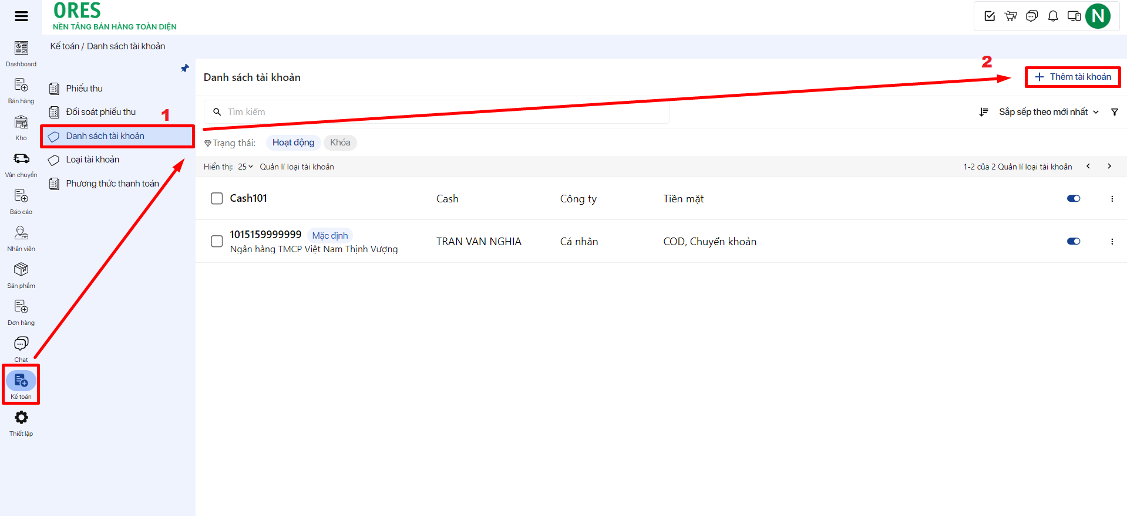Click the notification bell icon
Viewport: 1127px width, 522px height.
point(1053,16)
